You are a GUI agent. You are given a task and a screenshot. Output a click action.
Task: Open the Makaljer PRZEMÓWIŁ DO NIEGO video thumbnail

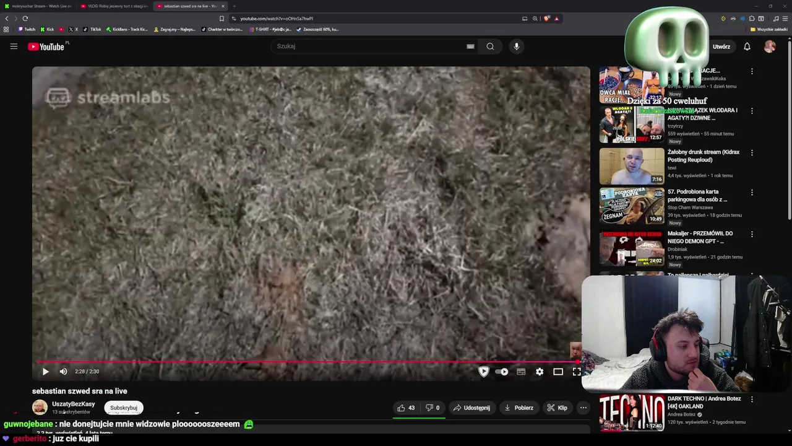(x=631, y=247)
